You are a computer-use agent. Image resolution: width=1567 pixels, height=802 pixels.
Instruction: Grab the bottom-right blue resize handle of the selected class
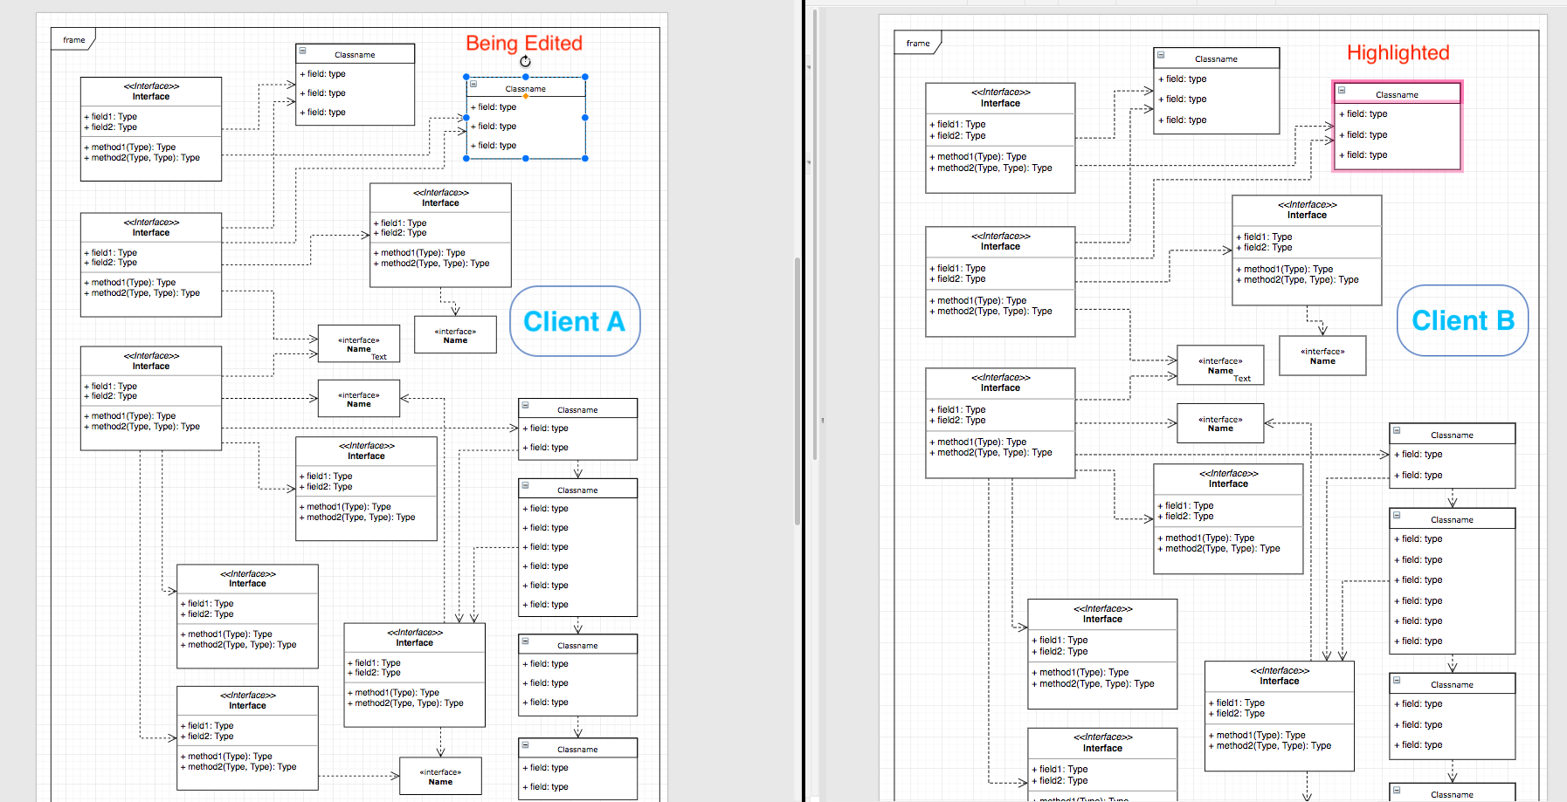pyautogui.click(x=584, y=158)
